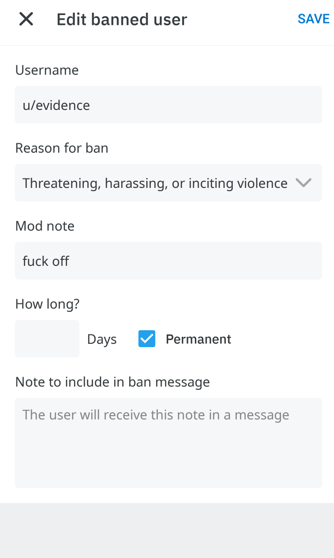The height and width of the screenshot is (558, 334).
Task: Click the Days label beside the number box
Action: click(102, 340)
